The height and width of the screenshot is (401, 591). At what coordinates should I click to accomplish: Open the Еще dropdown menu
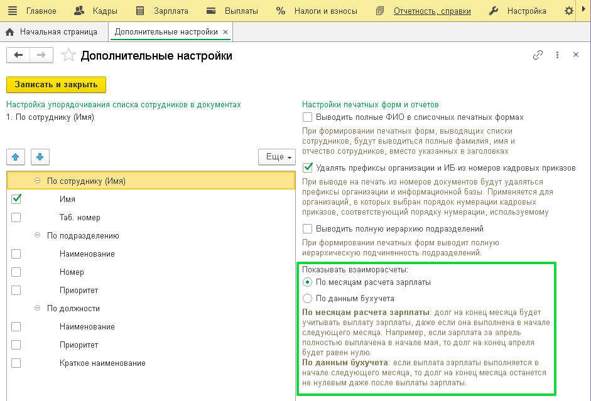[x=276, y=157]
